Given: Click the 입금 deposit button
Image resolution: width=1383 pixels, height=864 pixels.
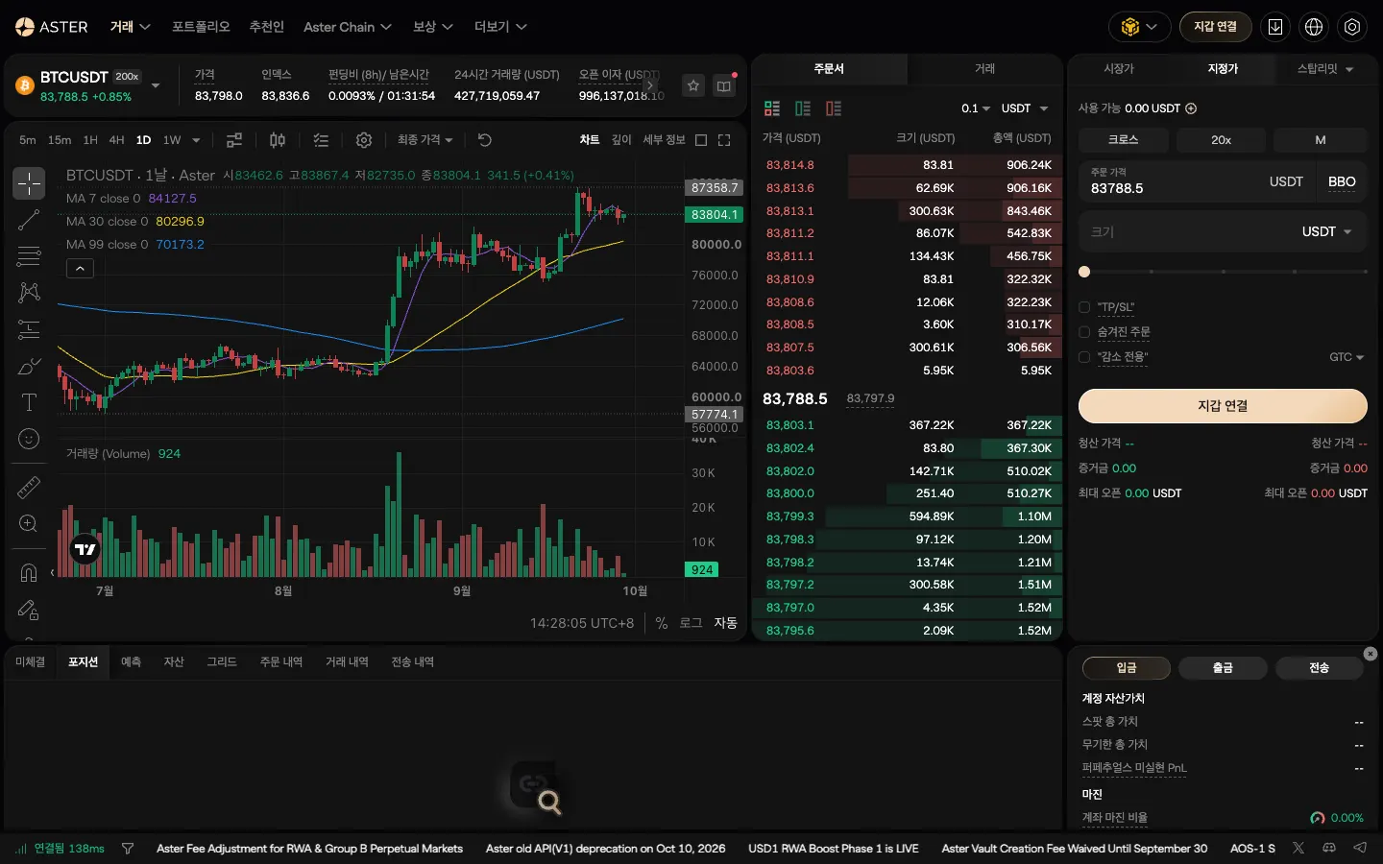Looking at the screenshot, I should pos(1127,668).
